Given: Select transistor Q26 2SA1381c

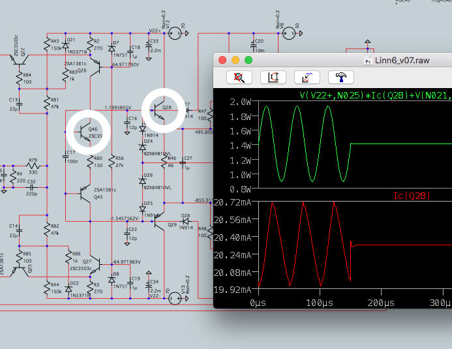Looking at the screenshot, I should coord(95,67).
